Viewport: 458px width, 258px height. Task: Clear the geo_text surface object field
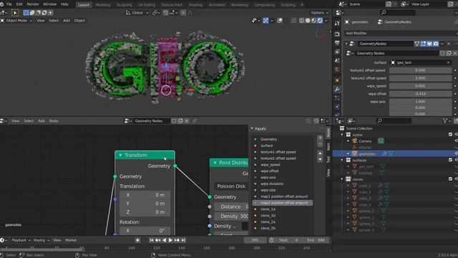[x=449, y=62]
